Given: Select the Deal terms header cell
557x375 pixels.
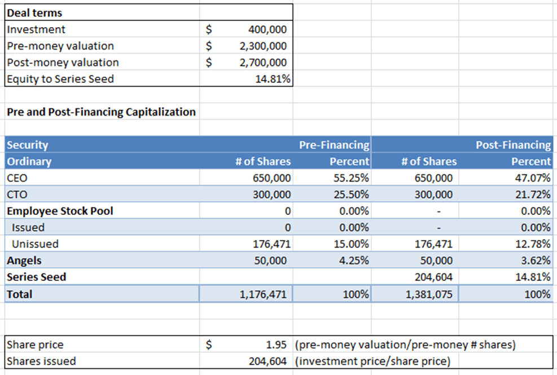Looking at the screenshot, I should click(x=102, y=13).
